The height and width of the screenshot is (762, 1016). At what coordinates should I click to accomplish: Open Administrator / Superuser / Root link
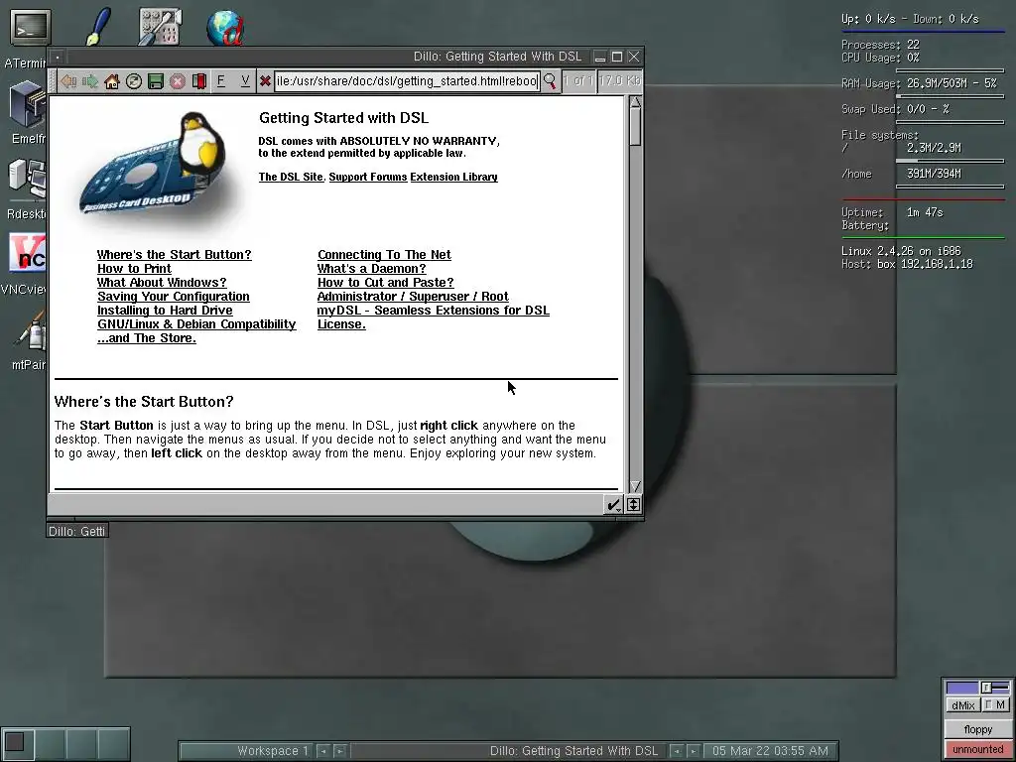click(x=413, y=296)
